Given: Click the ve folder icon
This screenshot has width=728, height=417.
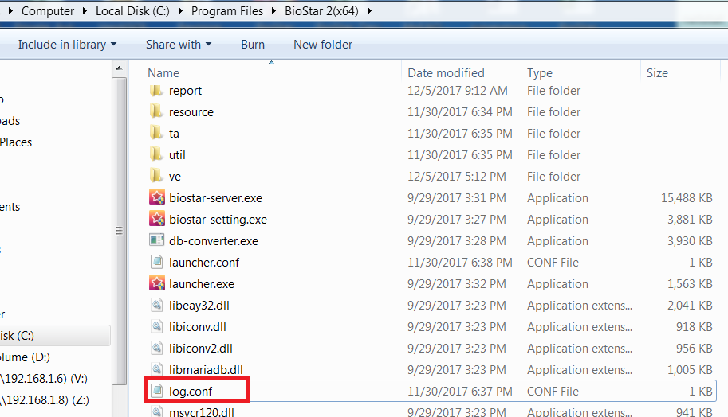Looking at the screenshot, I should 156,176.
